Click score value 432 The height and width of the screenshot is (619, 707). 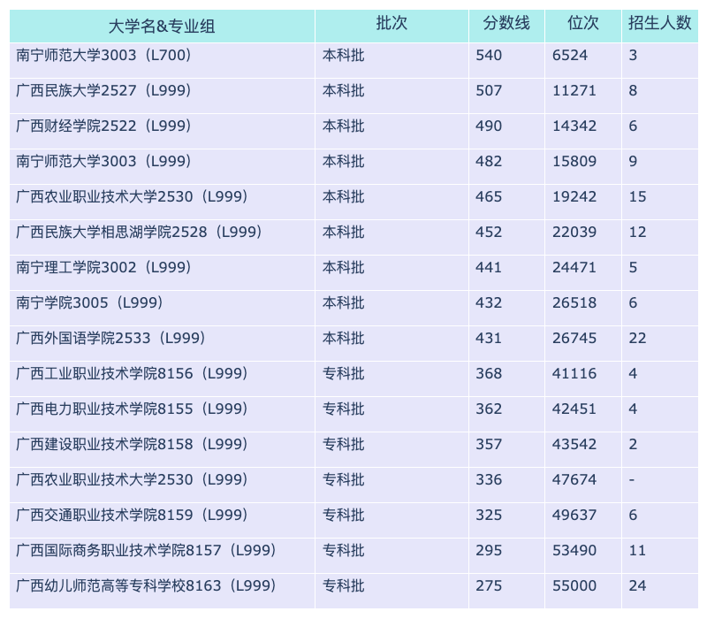[489, 302]
